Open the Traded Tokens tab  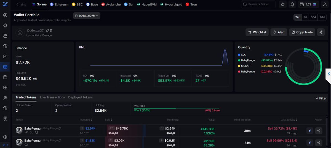tap(26, 97)
